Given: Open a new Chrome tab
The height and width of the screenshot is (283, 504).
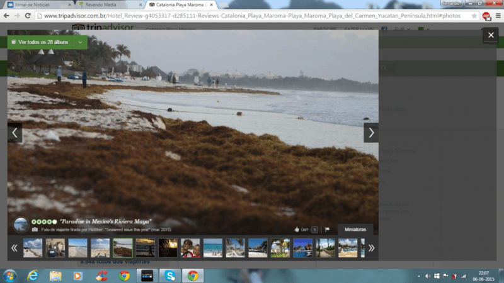Looking at the screenshot, I should [x=224, y=5].
